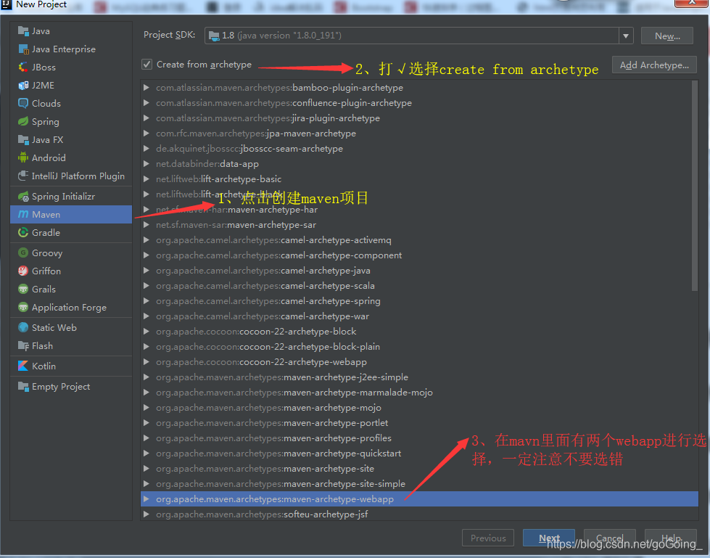Viewport: 710px width, 558px height.
Task: Expand the bamboo-plugin-archetype entry
Action: tap(146, 87)
